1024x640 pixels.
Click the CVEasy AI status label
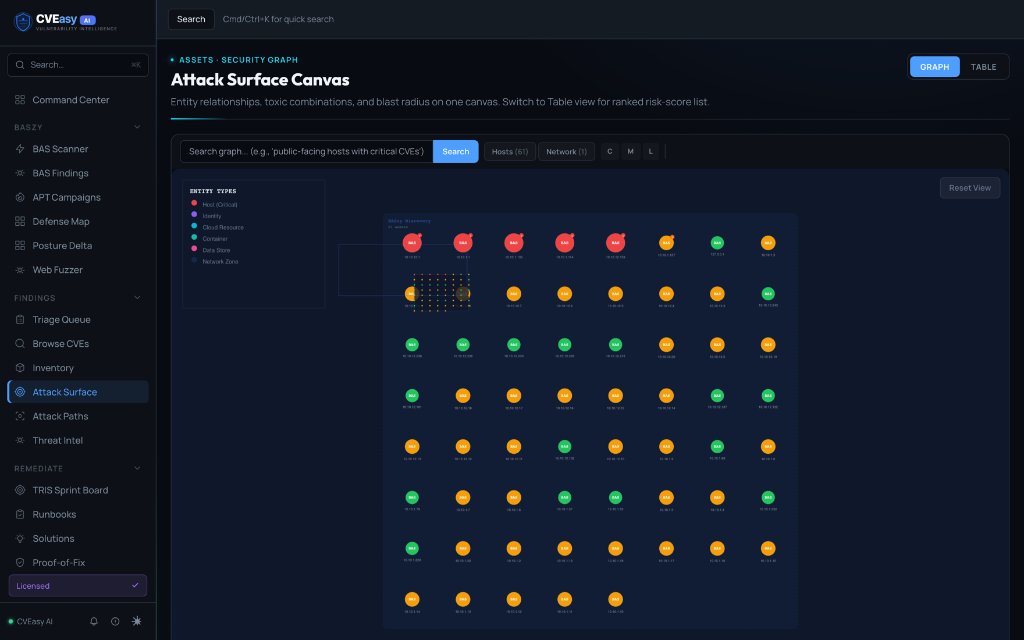click(x=34, y=621)
